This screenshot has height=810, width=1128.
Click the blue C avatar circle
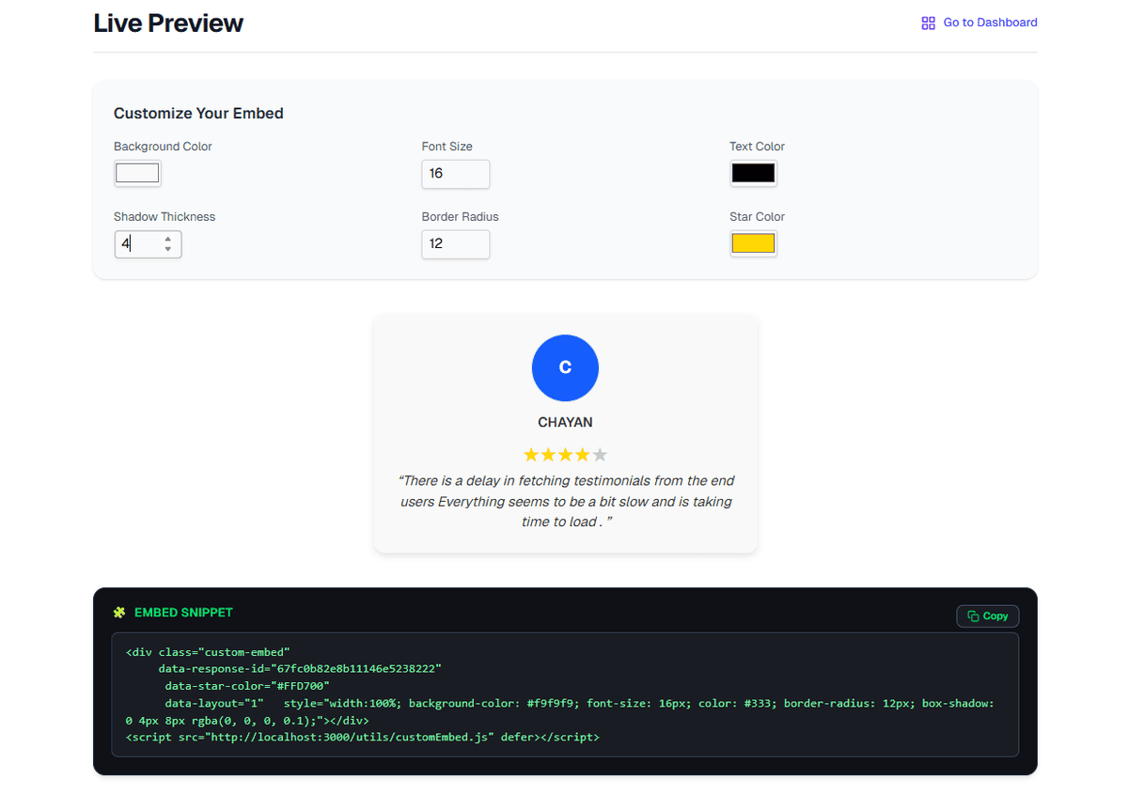coord(565,367)
